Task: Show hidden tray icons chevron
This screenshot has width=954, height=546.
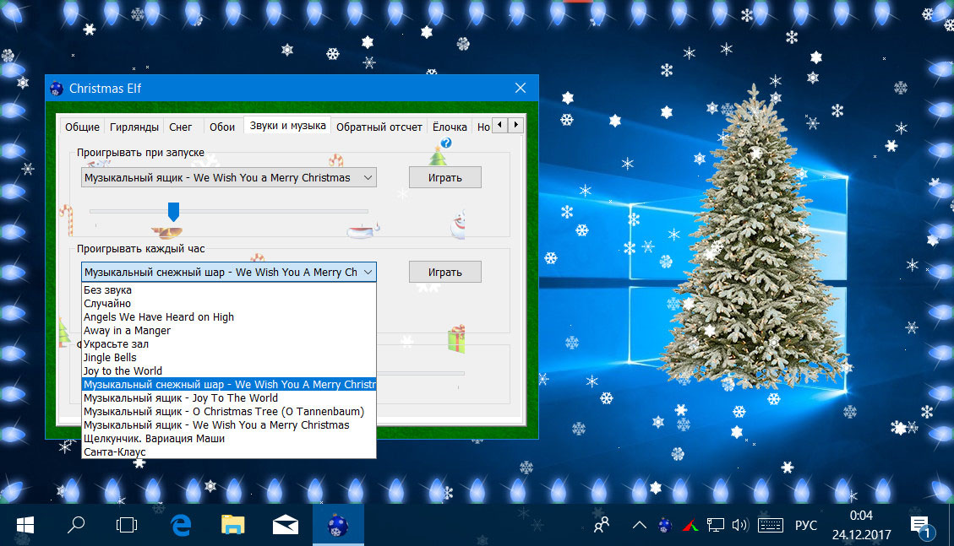Action: point(640,525)
